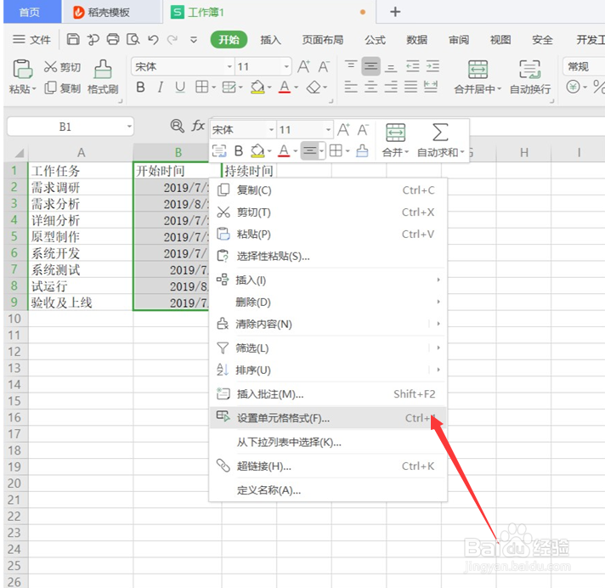
Task: Select column H header
Action: (x=523, y=153)
